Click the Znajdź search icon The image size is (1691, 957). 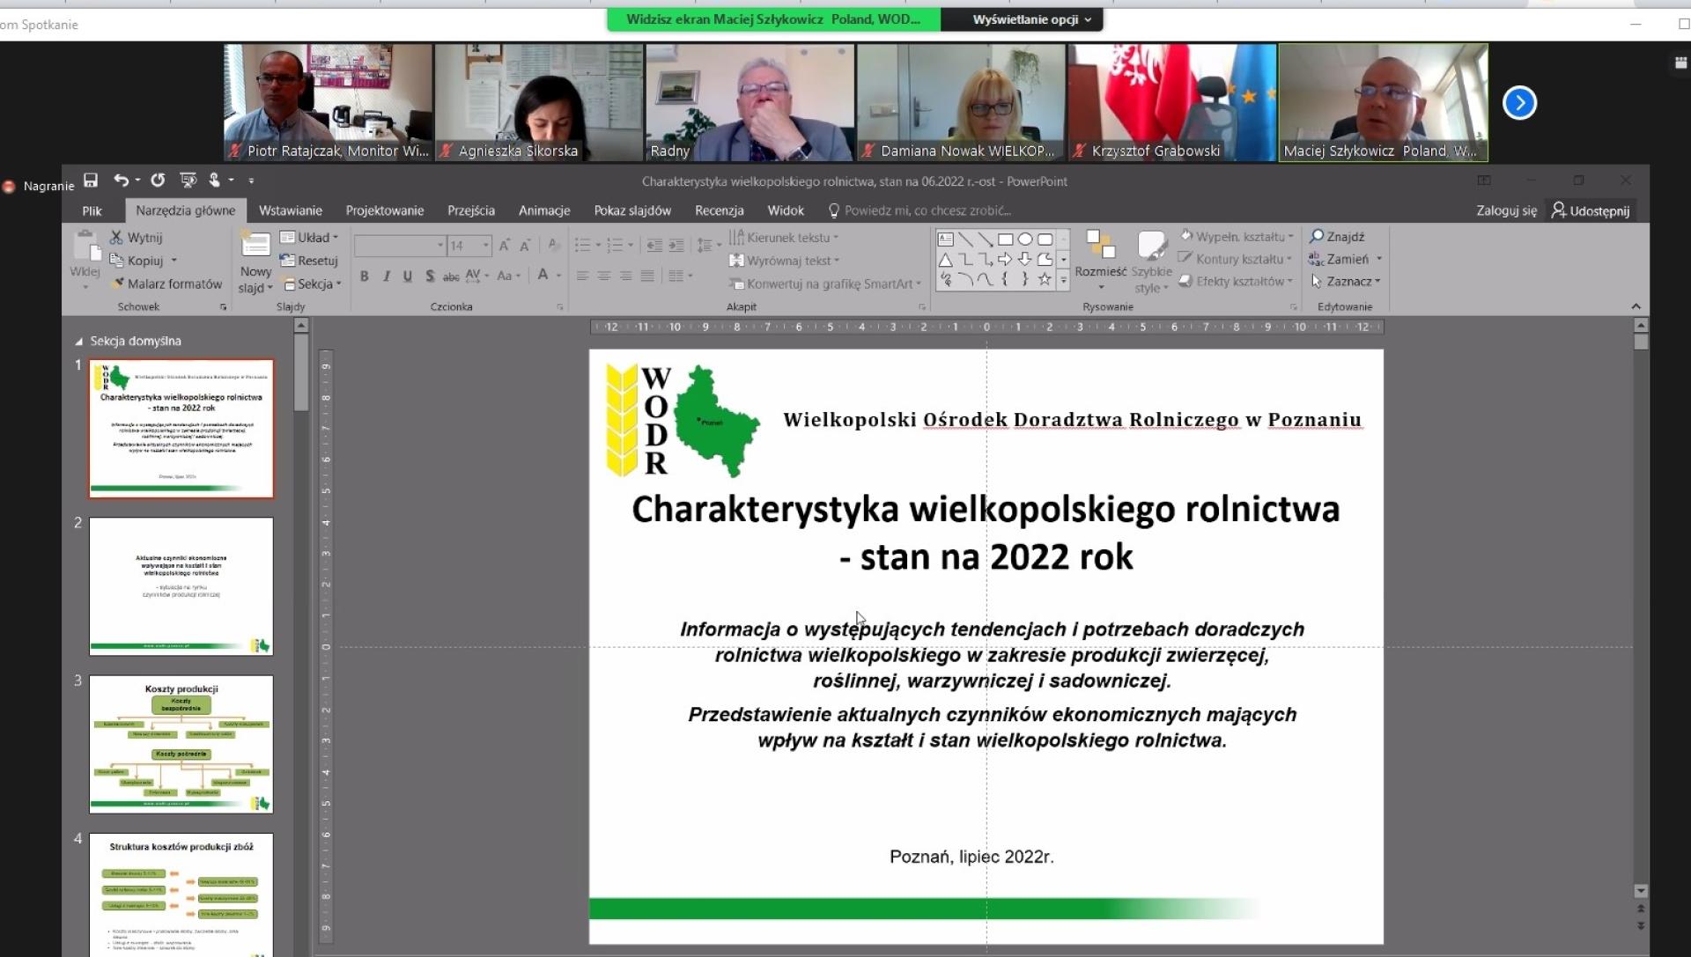click(x=1318, y=236)
